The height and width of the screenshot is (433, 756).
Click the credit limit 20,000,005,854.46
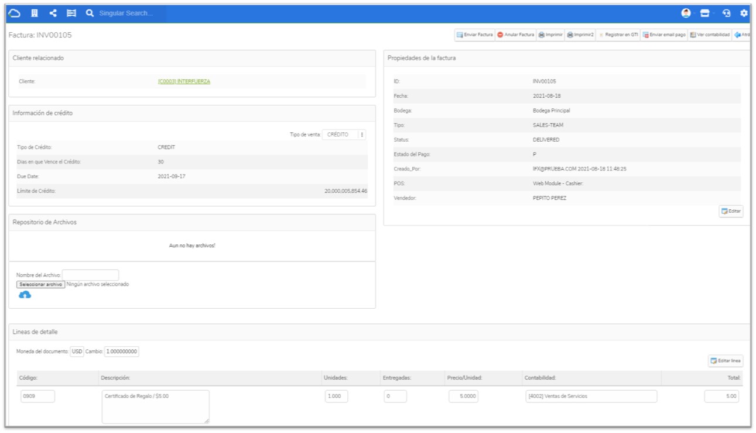[346, 191]
